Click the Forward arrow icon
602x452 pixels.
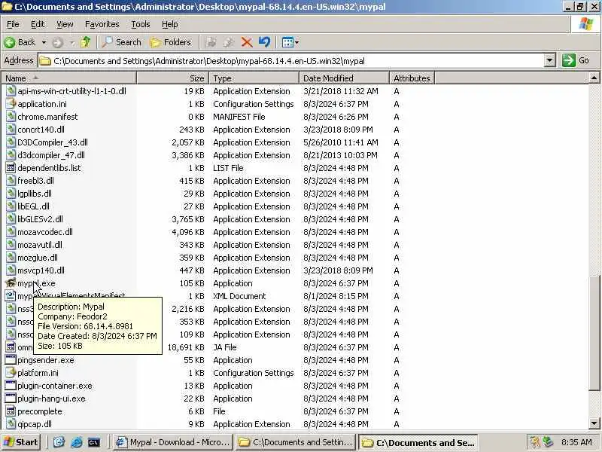(x=58, y=42)
